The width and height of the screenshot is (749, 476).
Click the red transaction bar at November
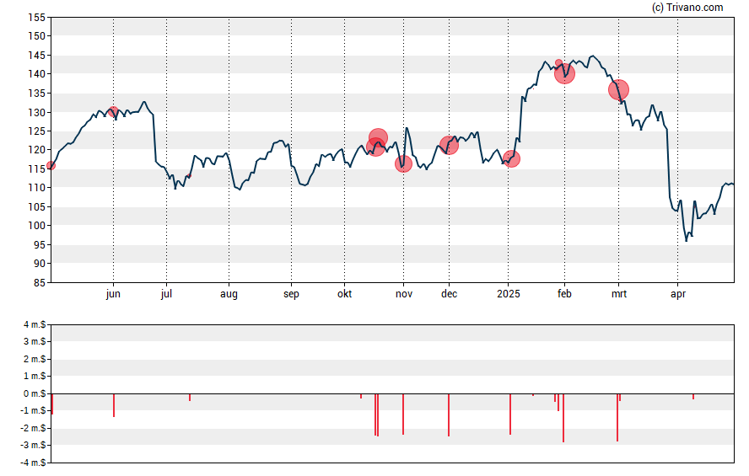[403, 414]
